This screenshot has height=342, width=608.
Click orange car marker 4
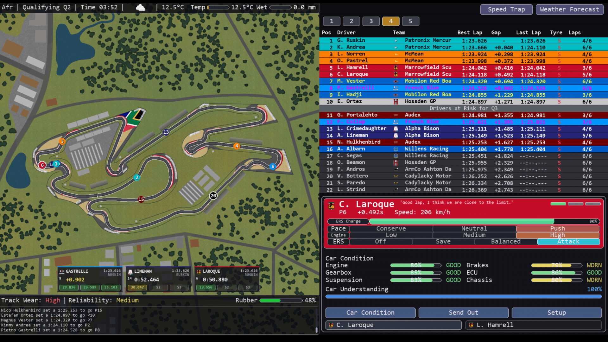tap(237, 146)
